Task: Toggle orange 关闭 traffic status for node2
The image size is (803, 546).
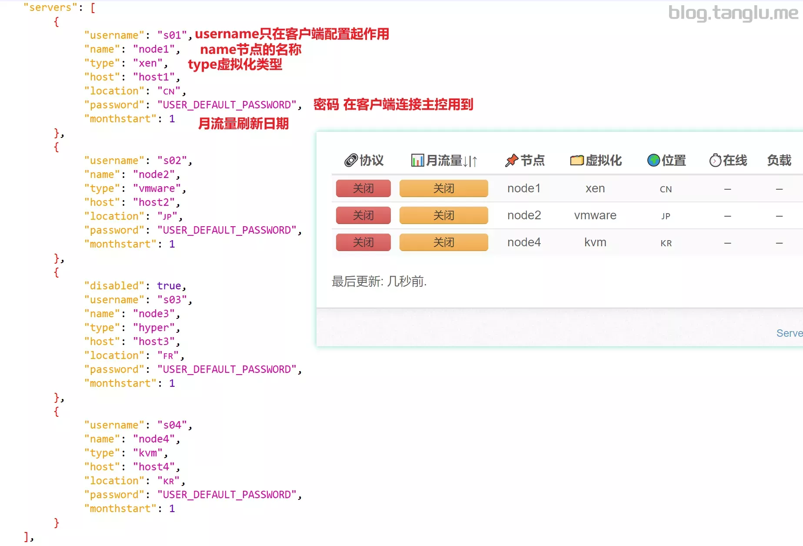Action: point(443,215)
